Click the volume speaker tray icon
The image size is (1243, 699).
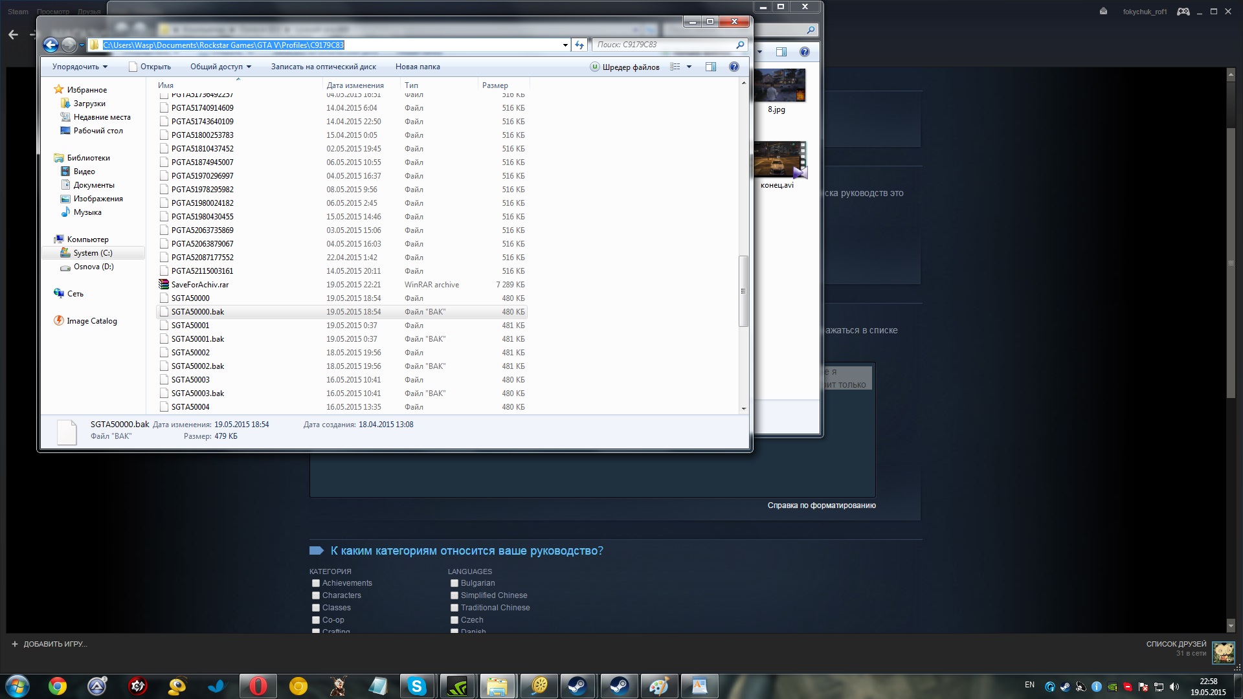(x=1174, y=687)
